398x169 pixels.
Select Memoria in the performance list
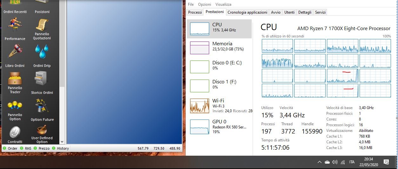pos(219,48)
